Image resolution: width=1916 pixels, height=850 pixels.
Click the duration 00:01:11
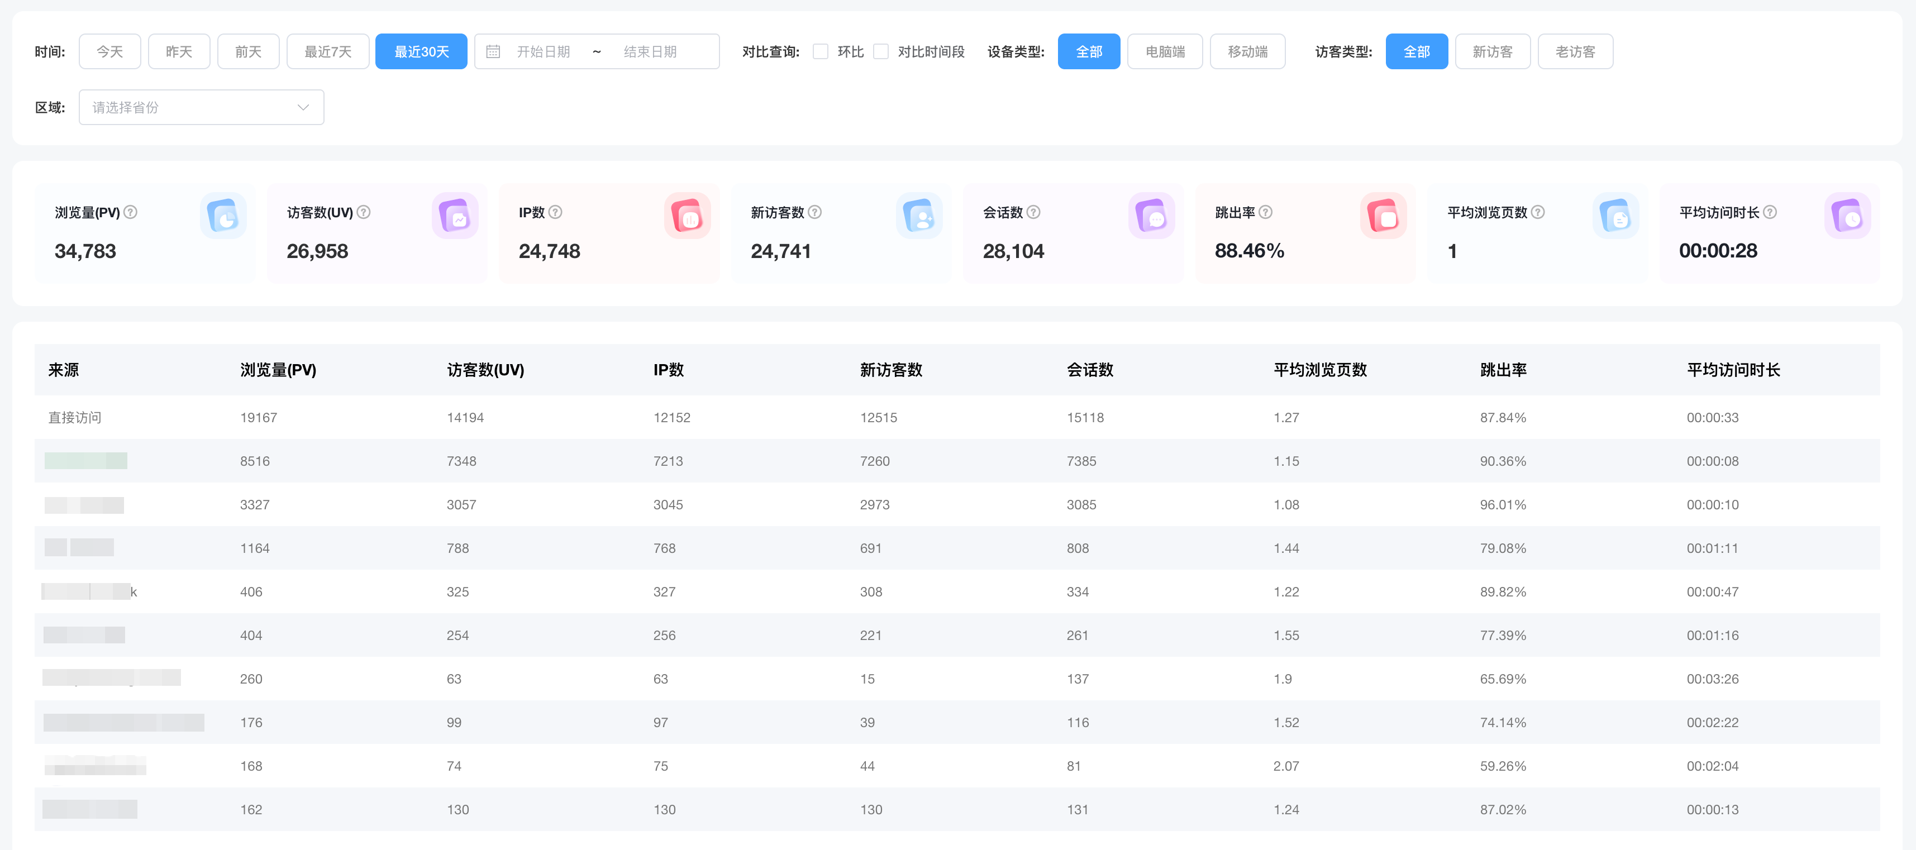[1712, 548]
